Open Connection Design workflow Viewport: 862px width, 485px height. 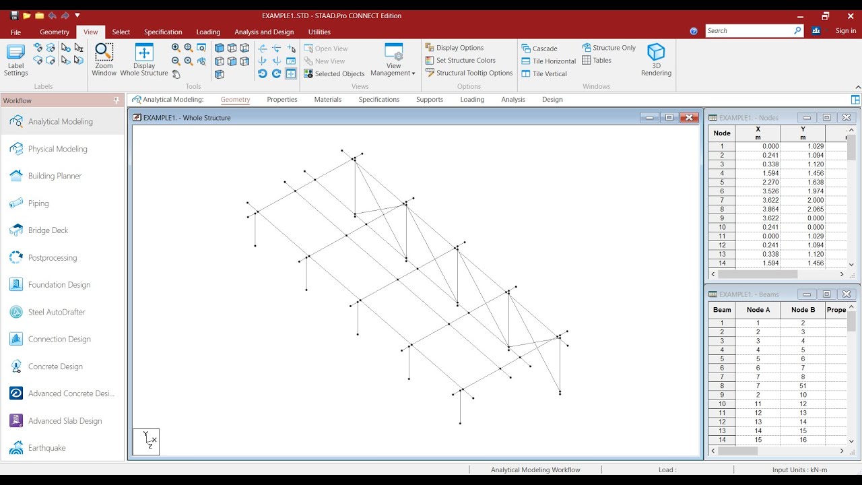pos(63,339)
